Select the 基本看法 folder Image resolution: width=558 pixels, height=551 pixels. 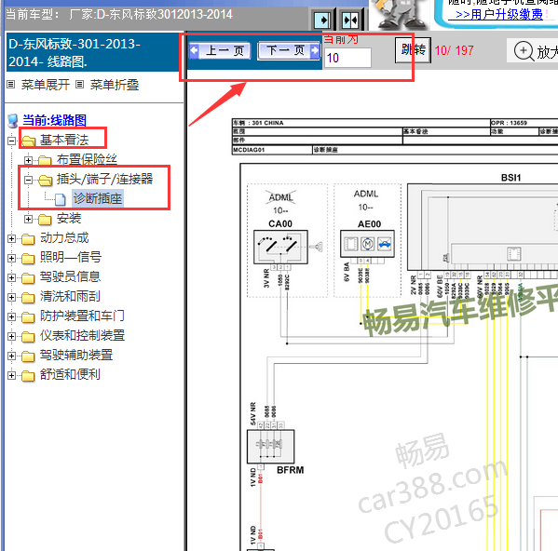[x=64, y=140]
